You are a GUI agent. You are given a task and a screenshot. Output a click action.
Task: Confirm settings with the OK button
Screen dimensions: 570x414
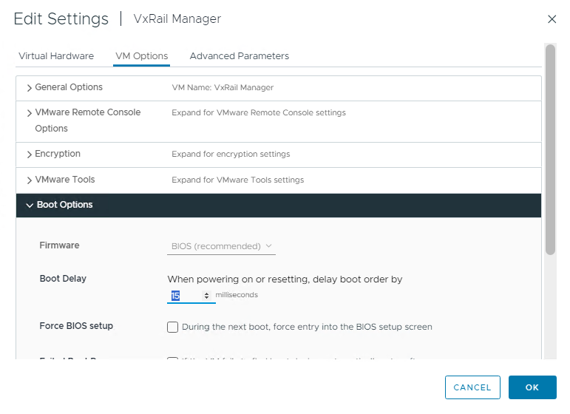532,387
